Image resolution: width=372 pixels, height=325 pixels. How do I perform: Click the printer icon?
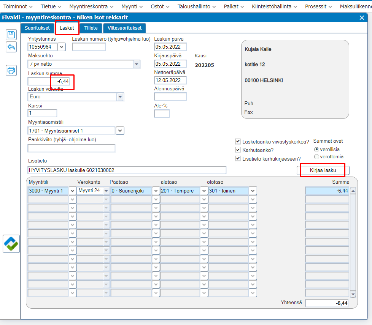[x=11, y=70]
